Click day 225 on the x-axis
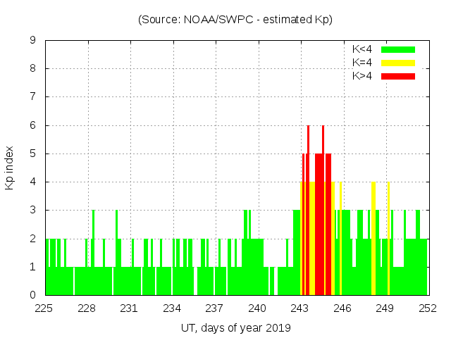 tap(45, 308)
